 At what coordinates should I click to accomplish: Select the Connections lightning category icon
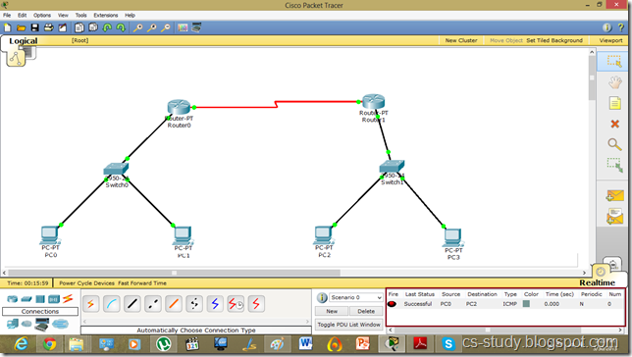(68, 298)
